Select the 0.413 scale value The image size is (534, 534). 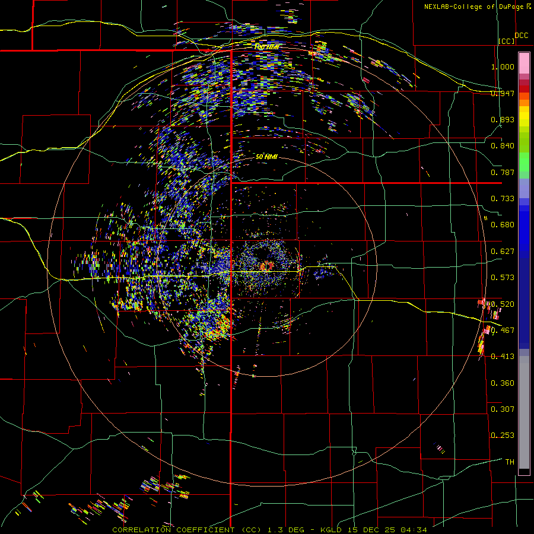pos(503,357)
